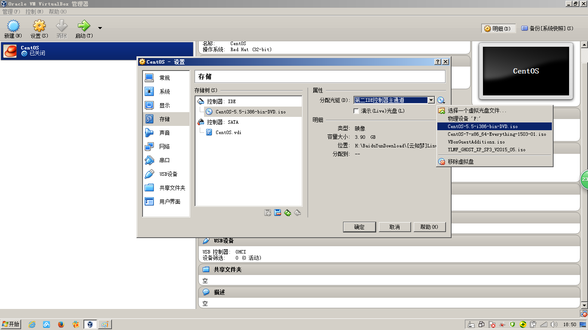The height and width of the screenshot is (330, 588).
Task: Open the 网络 (Network) settings page
Action: click(x=166, y=147)
